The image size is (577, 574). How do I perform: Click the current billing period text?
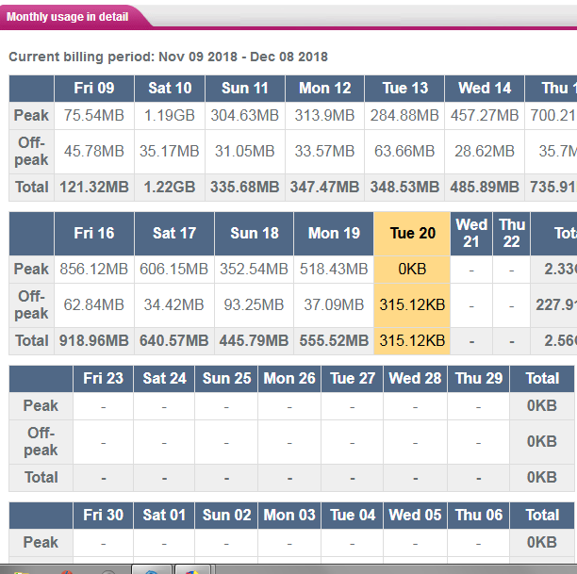click(168, 57)
